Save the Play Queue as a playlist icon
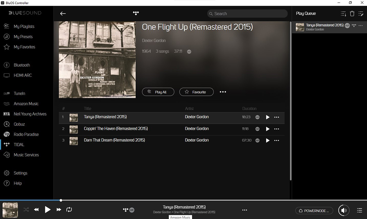Screen dimensions: 367x219 (361, 13)
